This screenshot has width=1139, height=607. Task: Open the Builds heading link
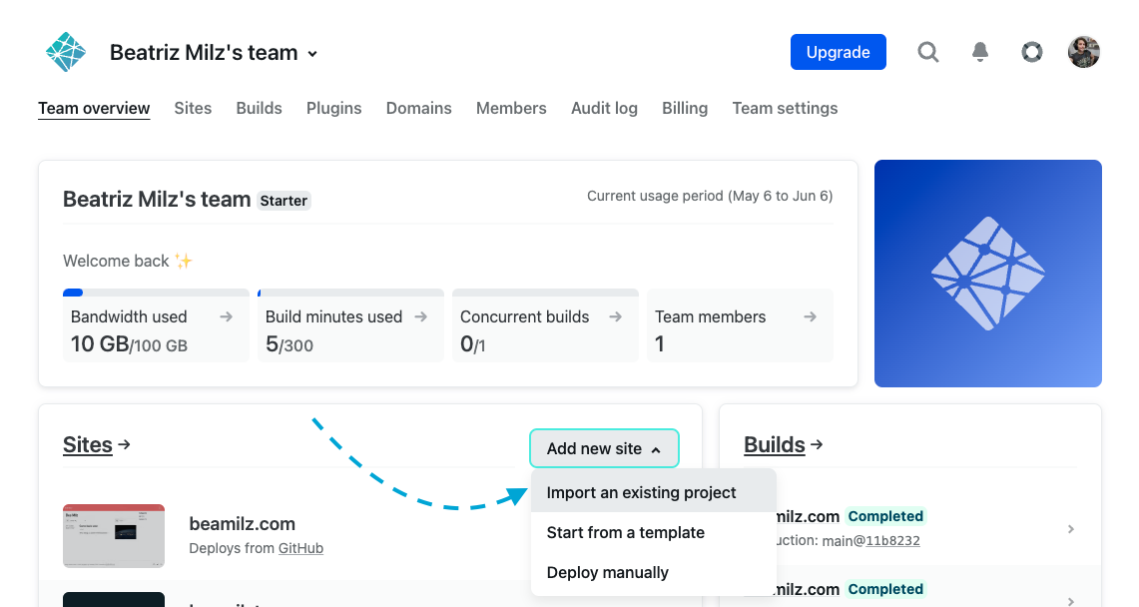coord(775,444)
